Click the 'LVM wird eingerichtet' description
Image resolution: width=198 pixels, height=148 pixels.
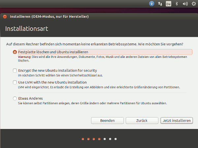(x=99, y=87)
